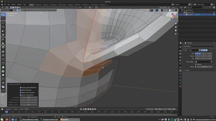The image size is (216, 121).
Task: Click the Mirror Object eyedropper icon
Action: [211, 62]
